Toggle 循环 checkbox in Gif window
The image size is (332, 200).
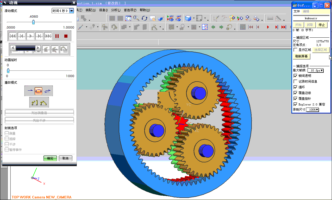(295, 87)
